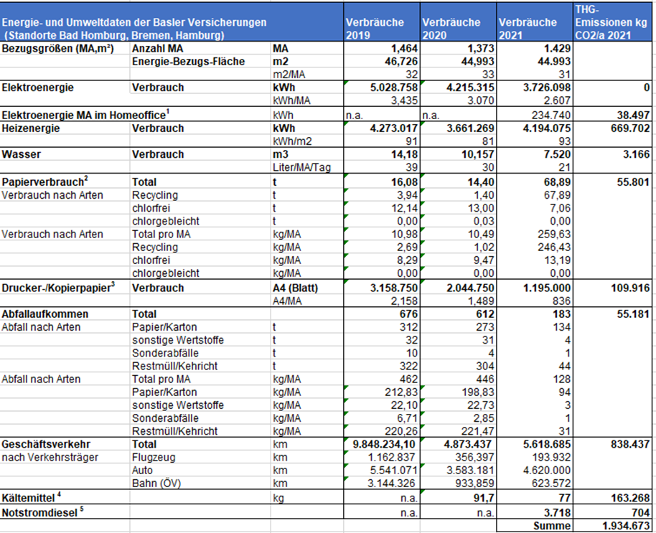
Task: Click the 'Anzahl MA' cell
Action: 157,49
